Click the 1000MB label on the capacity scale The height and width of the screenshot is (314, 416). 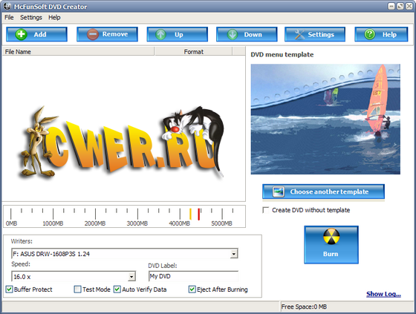pos(53,223)
